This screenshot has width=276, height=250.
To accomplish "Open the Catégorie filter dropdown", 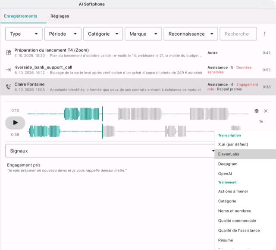I will click(x=103, y=34).
